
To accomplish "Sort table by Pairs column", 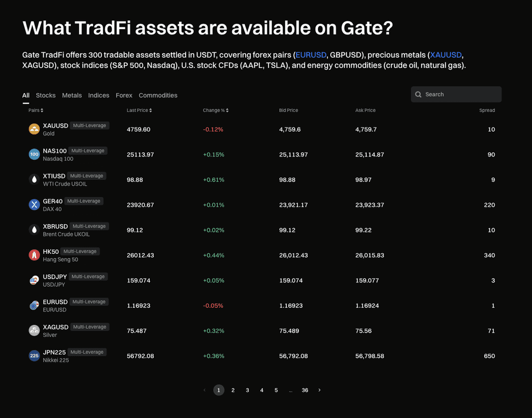I will click(36, 110).
